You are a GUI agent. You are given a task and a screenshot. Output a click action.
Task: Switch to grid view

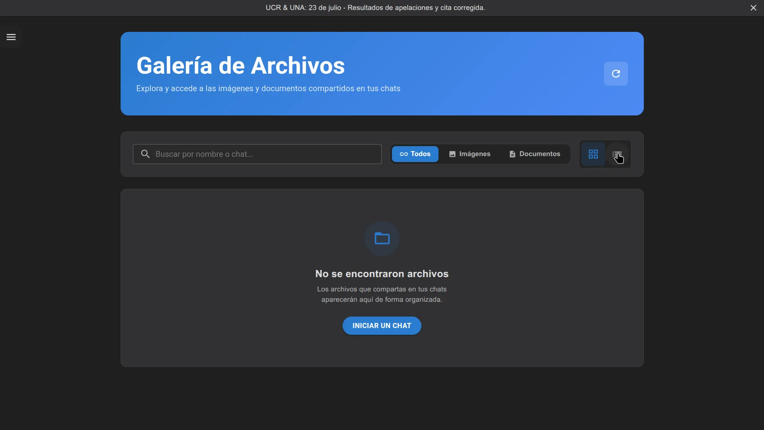(x=593, y=154)
